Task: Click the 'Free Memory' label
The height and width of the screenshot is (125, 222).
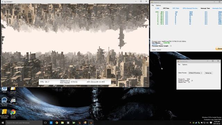Action: [156, 43]
